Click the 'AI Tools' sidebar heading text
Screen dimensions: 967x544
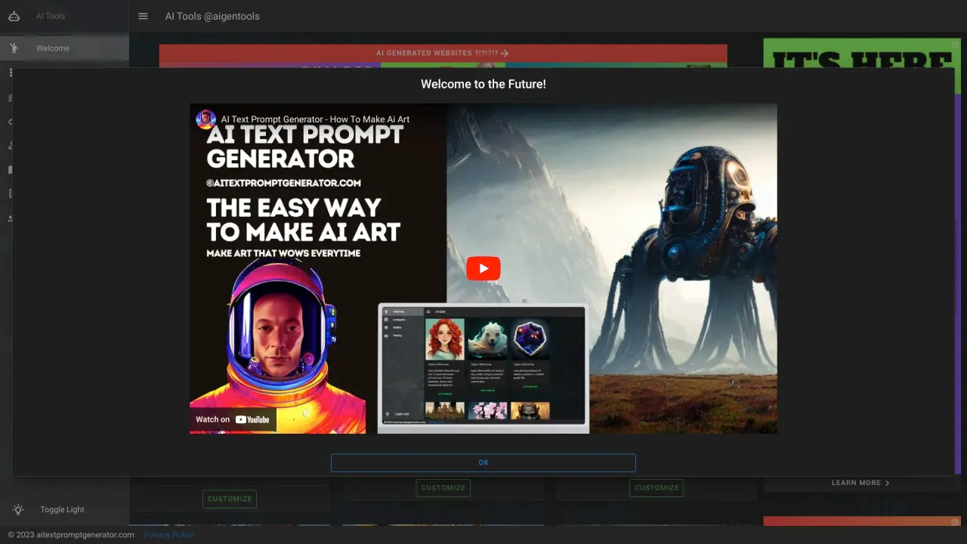click(x=51, y=16)
